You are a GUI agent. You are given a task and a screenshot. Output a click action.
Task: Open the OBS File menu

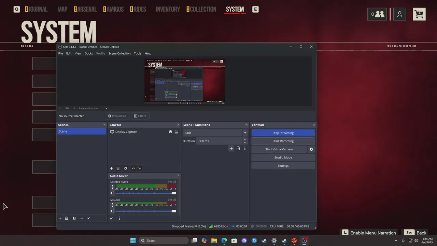(x=60, y=53)
